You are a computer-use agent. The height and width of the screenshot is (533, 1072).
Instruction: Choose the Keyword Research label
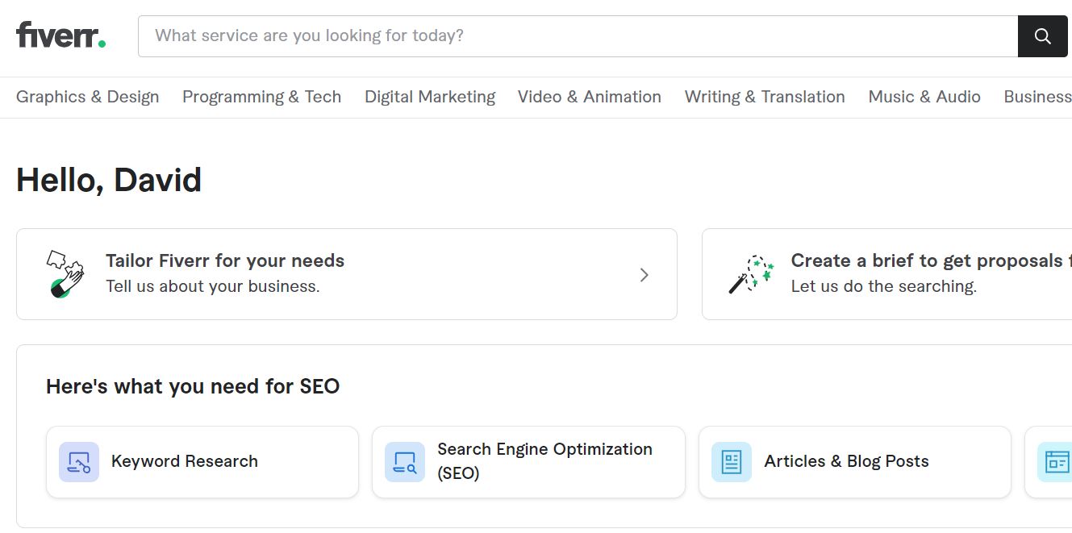[x=185, y=461]
